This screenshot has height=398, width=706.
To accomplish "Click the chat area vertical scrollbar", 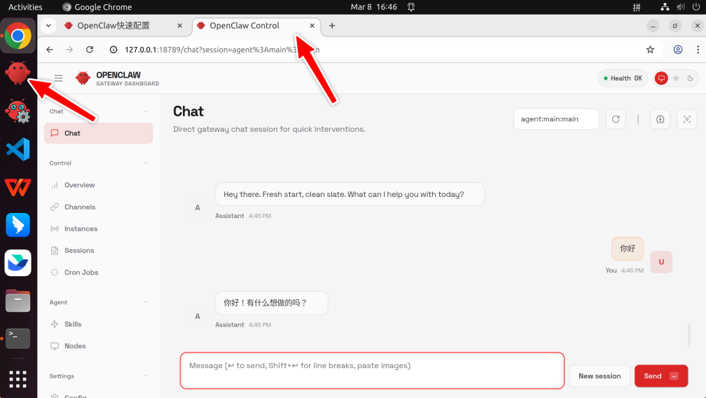I will tap(689, 336).
